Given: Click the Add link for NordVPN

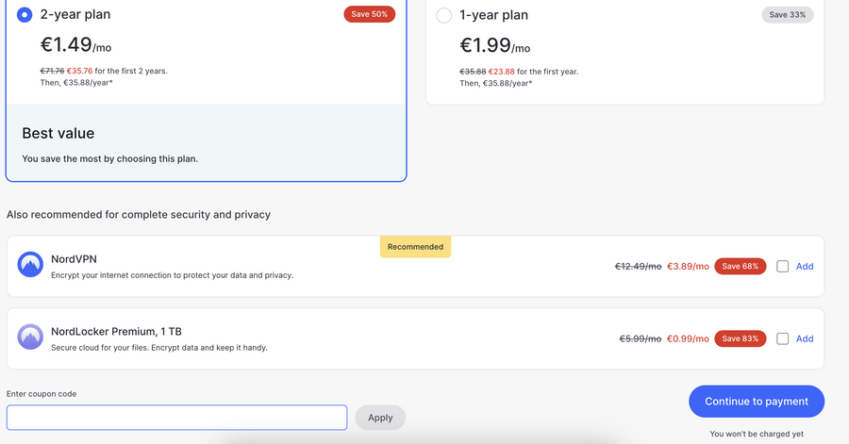Looking at the screenshot, I should click(x=805, y=267).
